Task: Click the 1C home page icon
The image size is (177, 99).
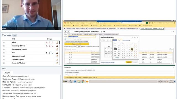Action: point(64,29)
